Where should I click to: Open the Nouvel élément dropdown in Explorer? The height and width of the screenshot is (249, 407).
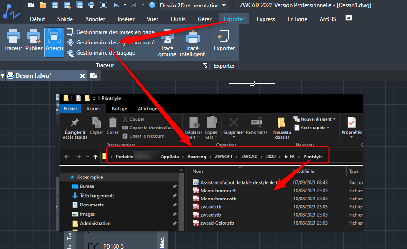[x=314, y=119]
